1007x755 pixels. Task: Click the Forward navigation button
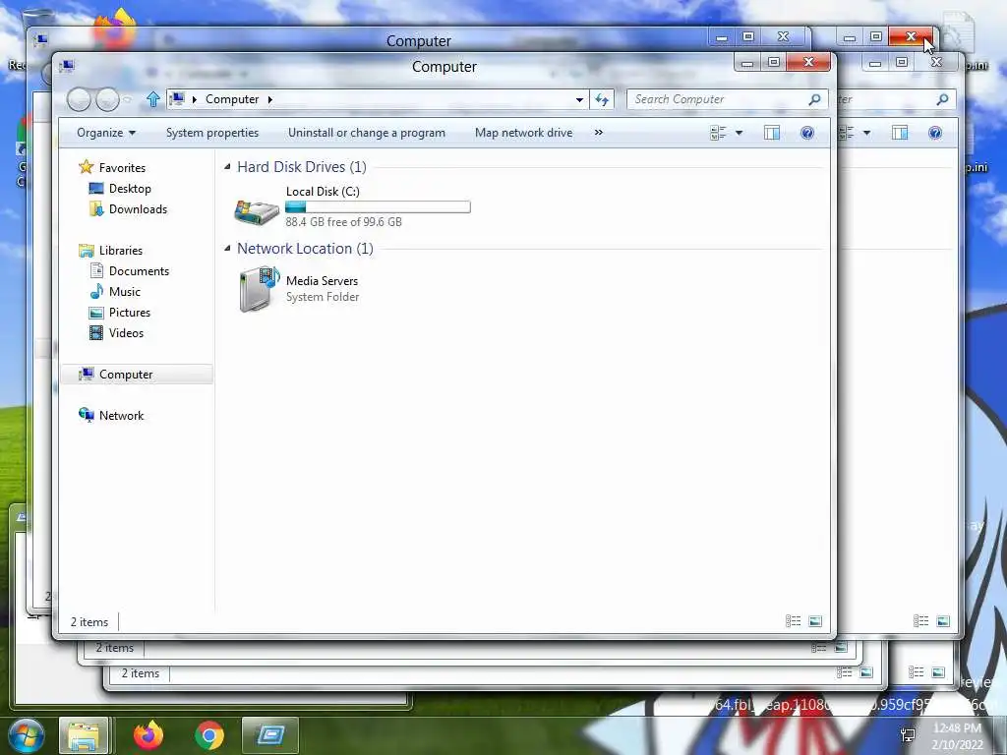pyautogui.click(x=106, y=99)
